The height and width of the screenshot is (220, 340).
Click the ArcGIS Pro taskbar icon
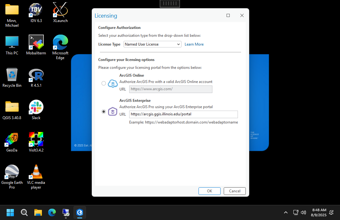pos(80,212)
